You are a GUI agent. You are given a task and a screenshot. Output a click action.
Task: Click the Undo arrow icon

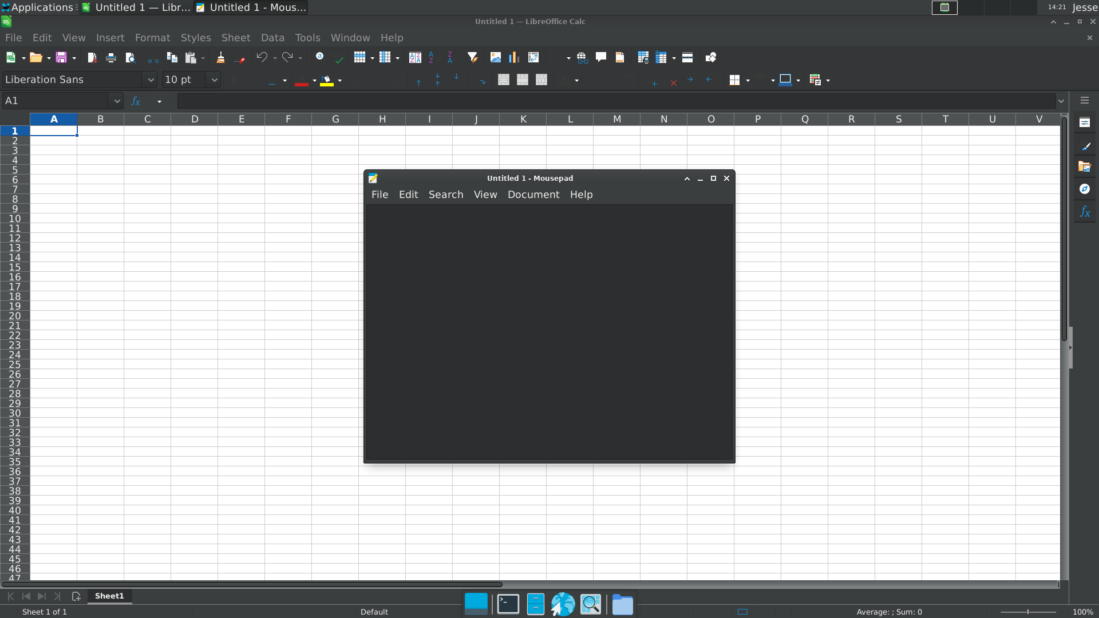point(262,57)
